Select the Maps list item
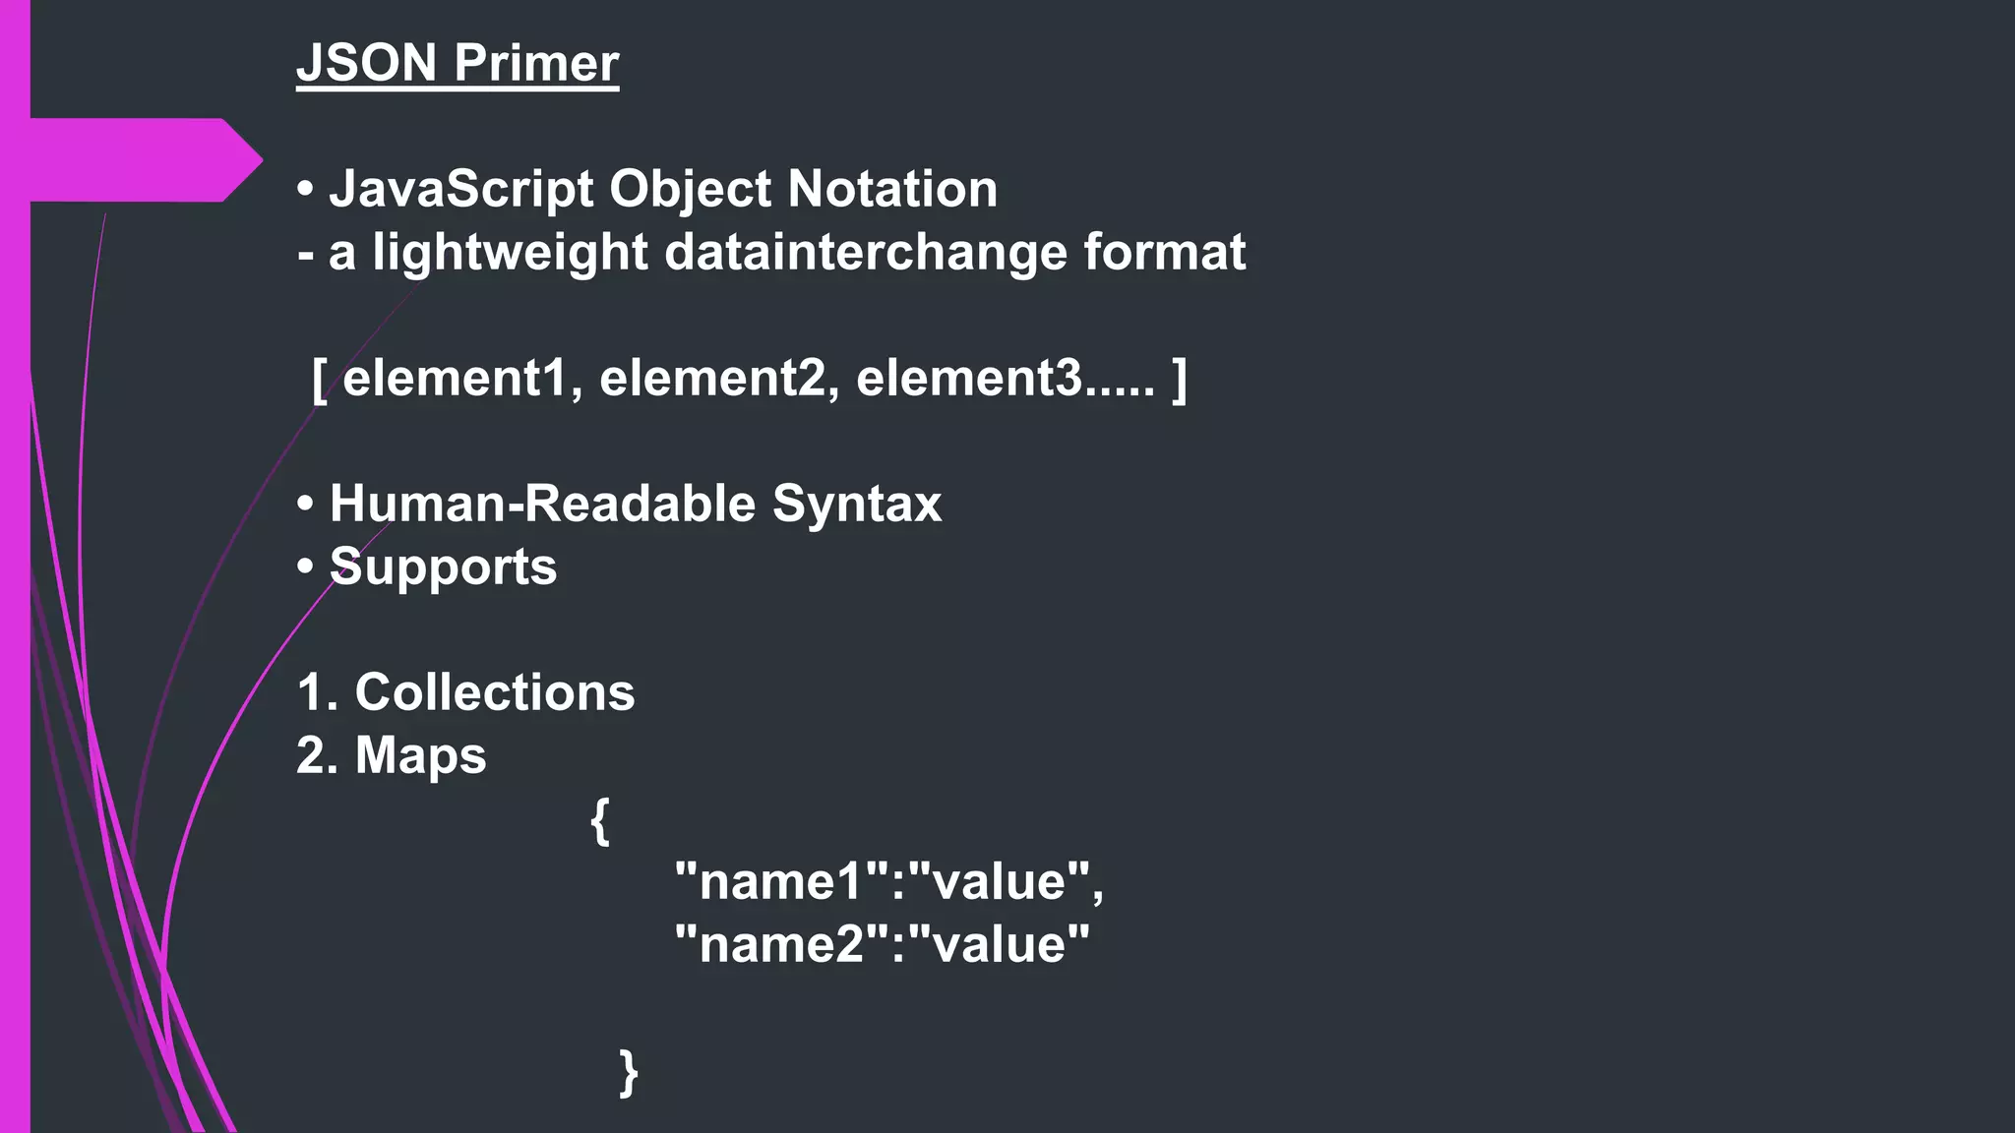This screenshot has width=2015, height=1133. pos(420,755)
